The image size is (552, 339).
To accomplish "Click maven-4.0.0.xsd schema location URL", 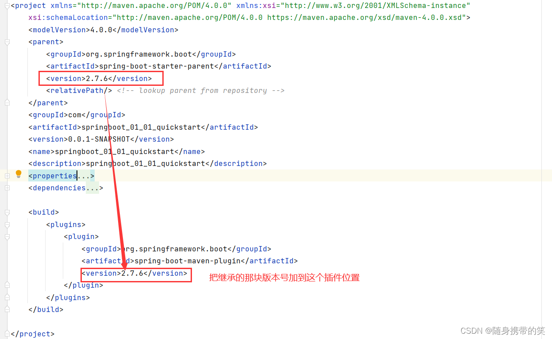I will pos(364,18).
